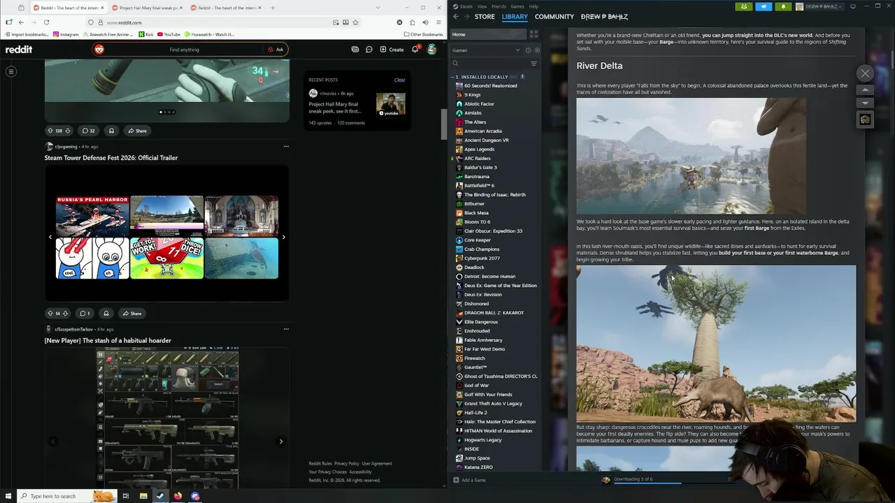Bookmark this page with the star icon
The width and height of the screenshot is (895, 503).
355,22
